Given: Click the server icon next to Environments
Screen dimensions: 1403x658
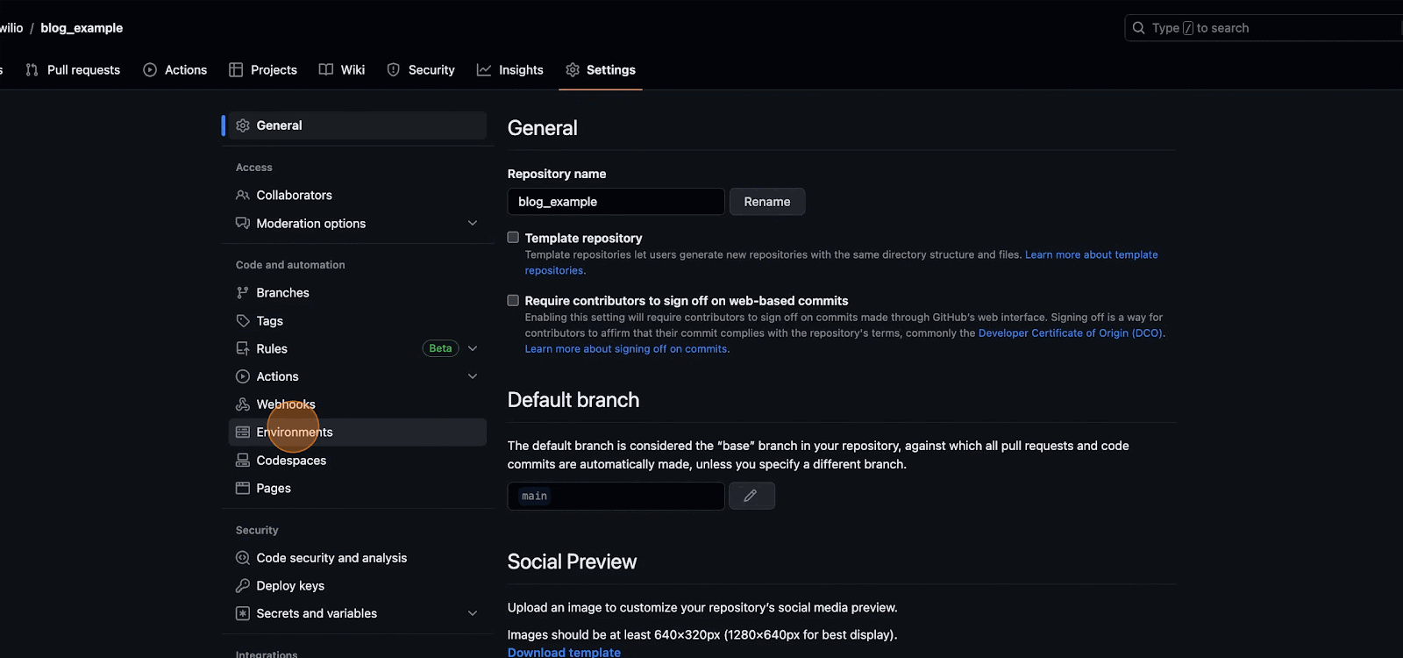Looking at the screenshot, I should coord(243,432).
